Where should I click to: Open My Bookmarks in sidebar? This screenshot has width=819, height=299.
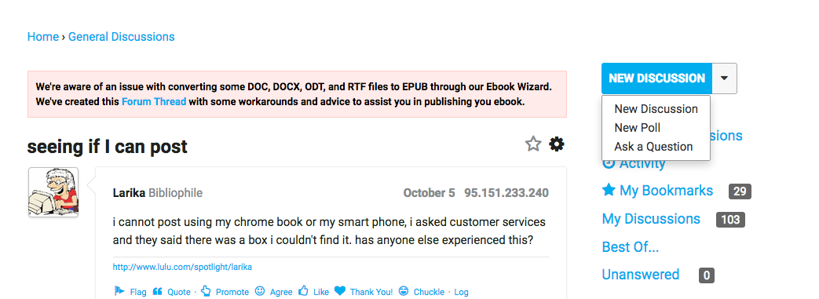[x=657, y=191]
